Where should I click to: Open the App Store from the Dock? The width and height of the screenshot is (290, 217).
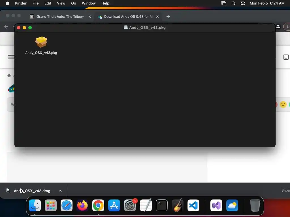[x=114, y=205]
